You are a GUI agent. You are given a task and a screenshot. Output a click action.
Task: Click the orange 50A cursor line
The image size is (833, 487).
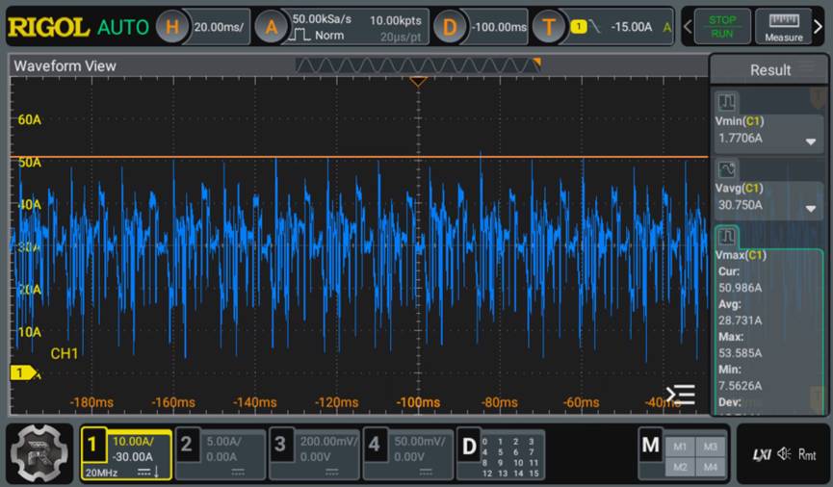point(359,157)
